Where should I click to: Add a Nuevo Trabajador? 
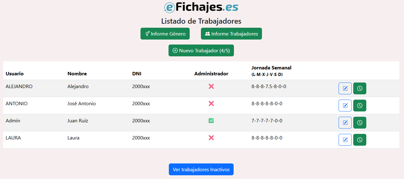pyautogui.click(x=201, y=51)
